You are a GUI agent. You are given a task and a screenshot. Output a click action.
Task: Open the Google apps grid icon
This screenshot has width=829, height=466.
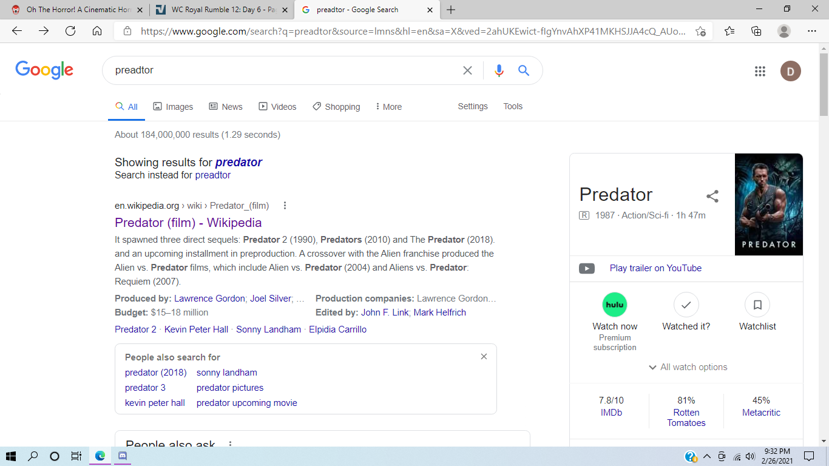[760, 71]
